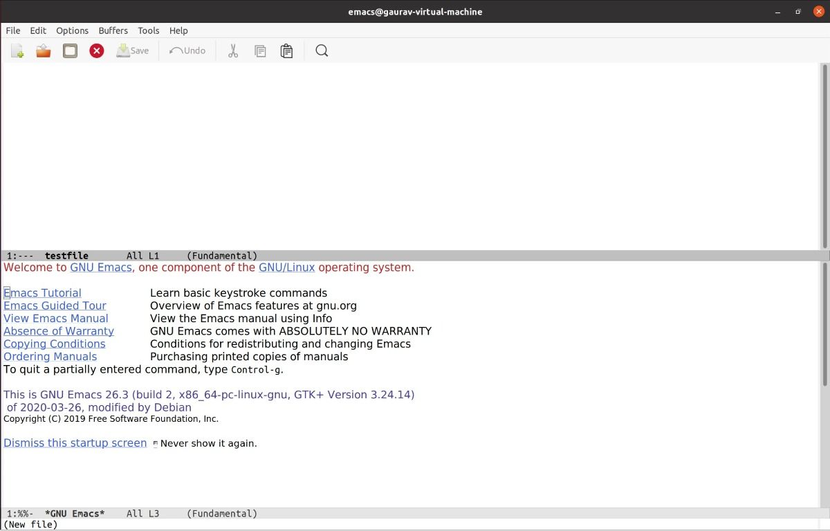The height and width of the screenshot is (531, 830).
Task: Click 'Purchasing printed copies of manuals' text
Action: point(249,357)
